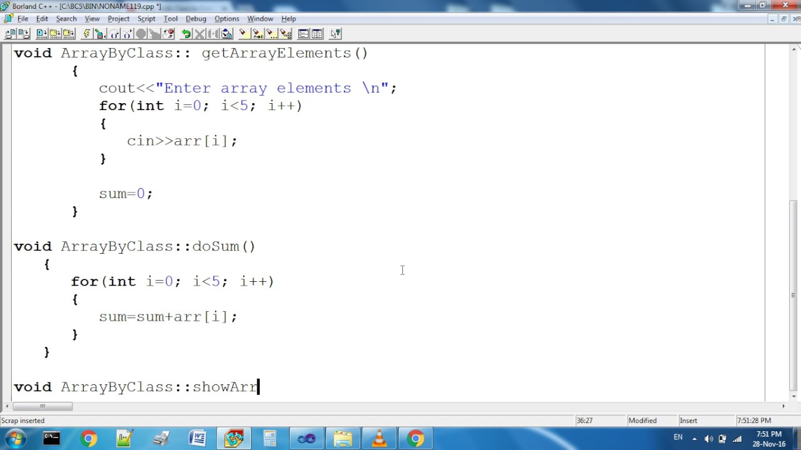Show hidden tray icons arrow
The width and height of the screenshot is (801, 450).
694,439
